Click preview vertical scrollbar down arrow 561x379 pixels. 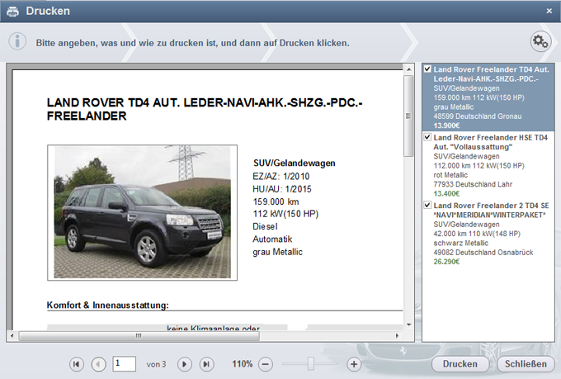[408, 325]
